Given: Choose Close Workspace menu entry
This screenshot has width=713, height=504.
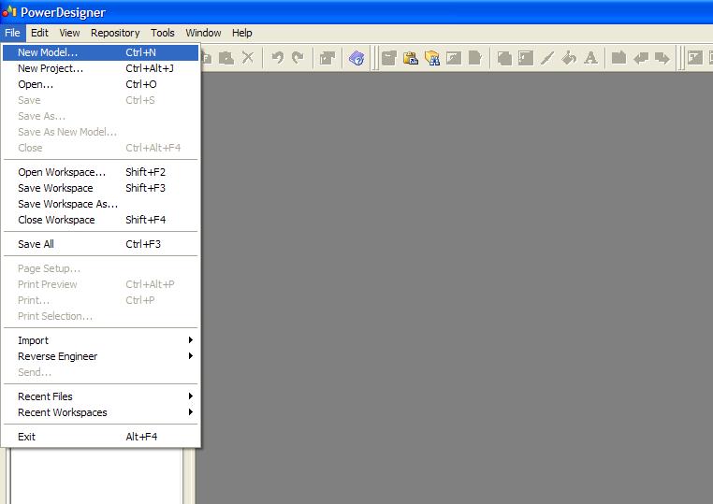Looking at the screenshot, I should [100, 220].
